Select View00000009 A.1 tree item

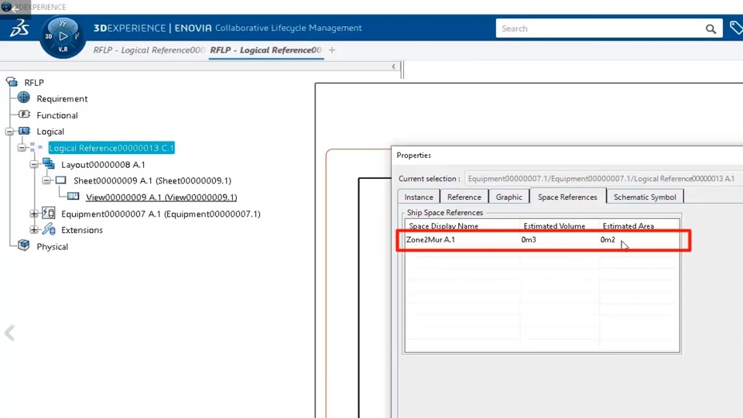(x=161, y=197)
